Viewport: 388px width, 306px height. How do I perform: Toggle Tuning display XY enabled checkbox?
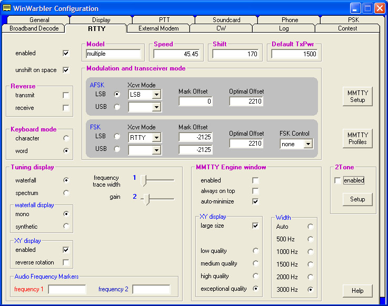coord(66,250)
